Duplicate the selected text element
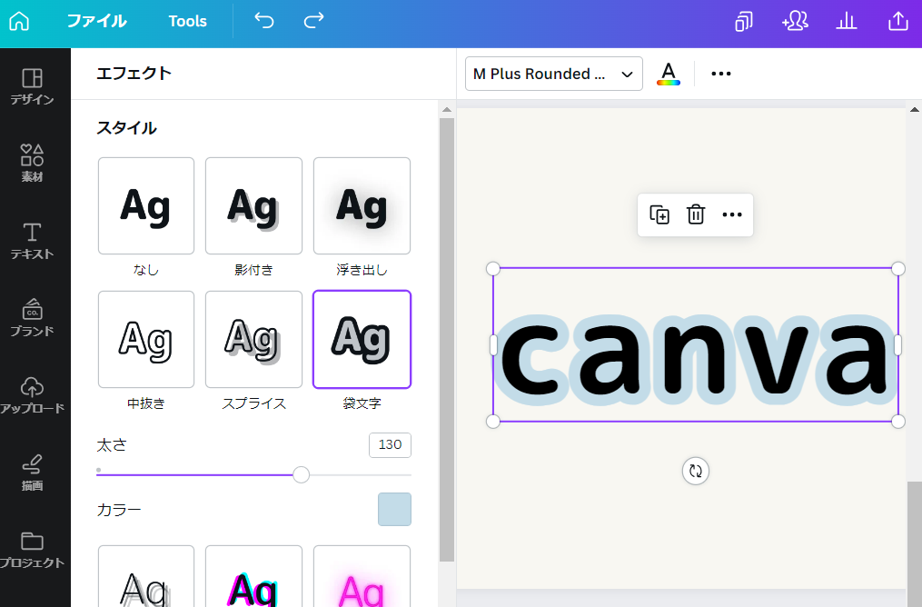The width and height of the screenshot is (922, 607). click(659, 214)
